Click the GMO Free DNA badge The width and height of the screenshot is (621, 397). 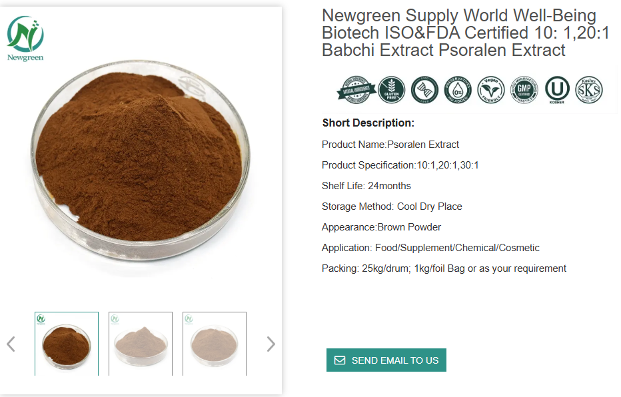pos(424,90)
